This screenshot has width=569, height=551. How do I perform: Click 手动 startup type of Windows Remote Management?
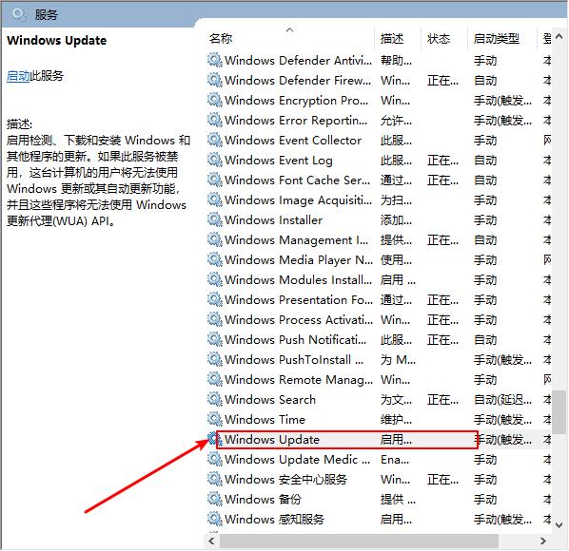[485, 379]
